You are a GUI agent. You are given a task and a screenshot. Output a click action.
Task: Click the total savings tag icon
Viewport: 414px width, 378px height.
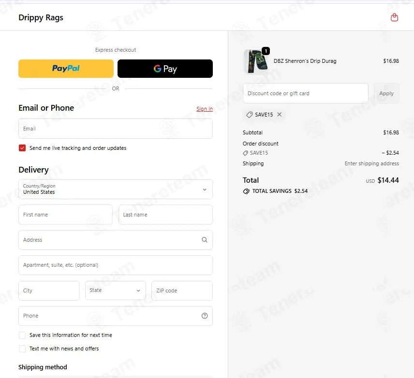[246, 191]
